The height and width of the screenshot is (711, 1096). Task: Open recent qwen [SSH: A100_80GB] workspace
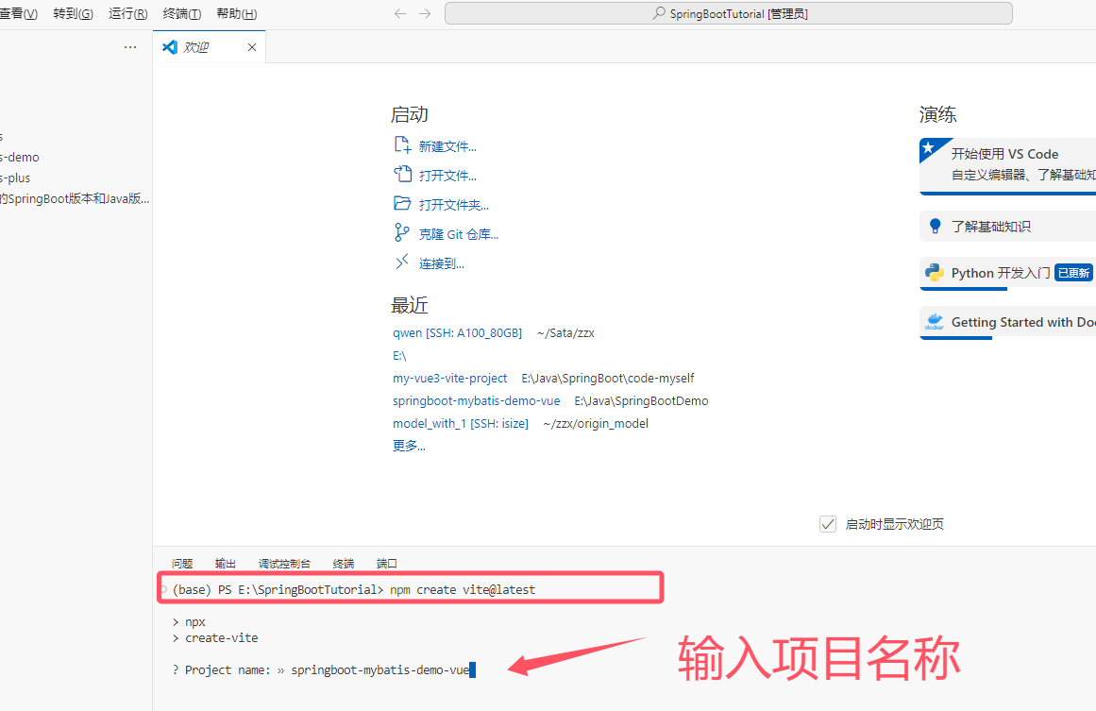[x=457, y=332]
